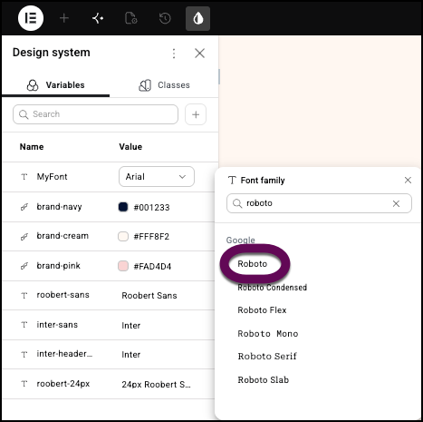
Task: Click the #FAD4D4 value
Action: pos(152,267)
